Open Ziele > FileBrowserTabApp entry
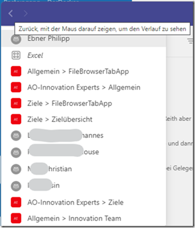 [84, 103]
